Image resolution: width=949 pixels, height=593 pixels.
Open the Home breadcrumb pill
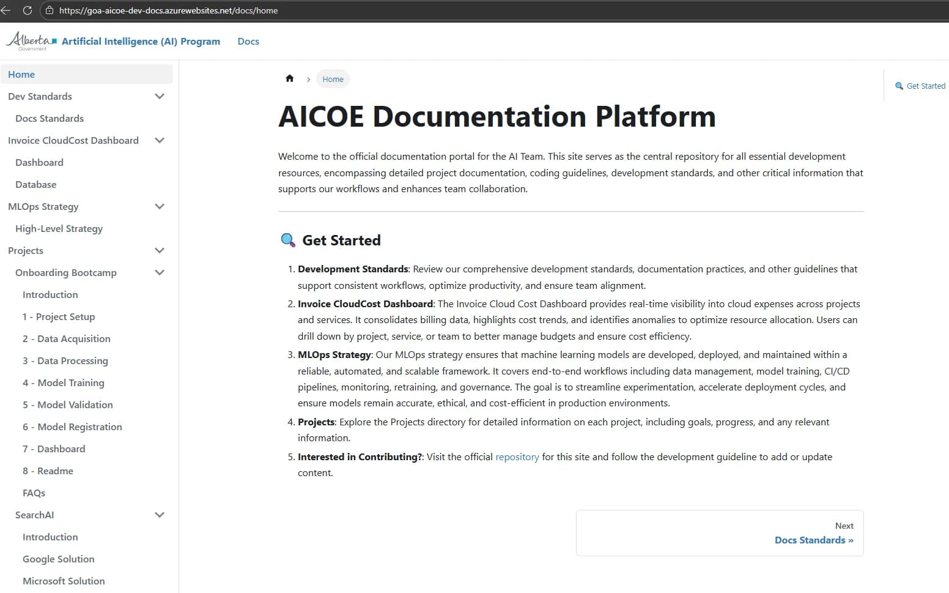pos(333,79)
